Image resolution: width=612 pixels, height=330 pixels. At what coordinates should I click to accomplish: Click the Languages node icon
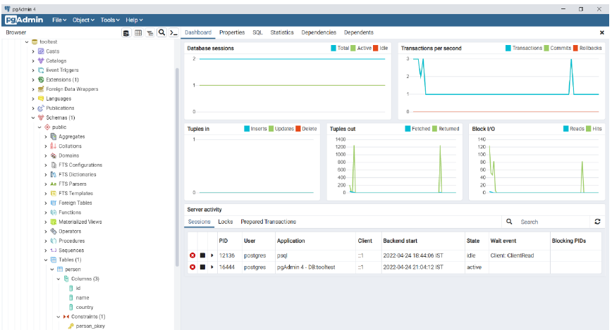pos(41,99)
